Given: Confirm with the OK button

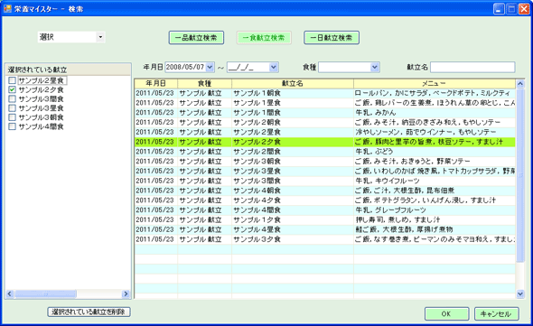Looking at the screenshot, I should click(x=446, y=313).
